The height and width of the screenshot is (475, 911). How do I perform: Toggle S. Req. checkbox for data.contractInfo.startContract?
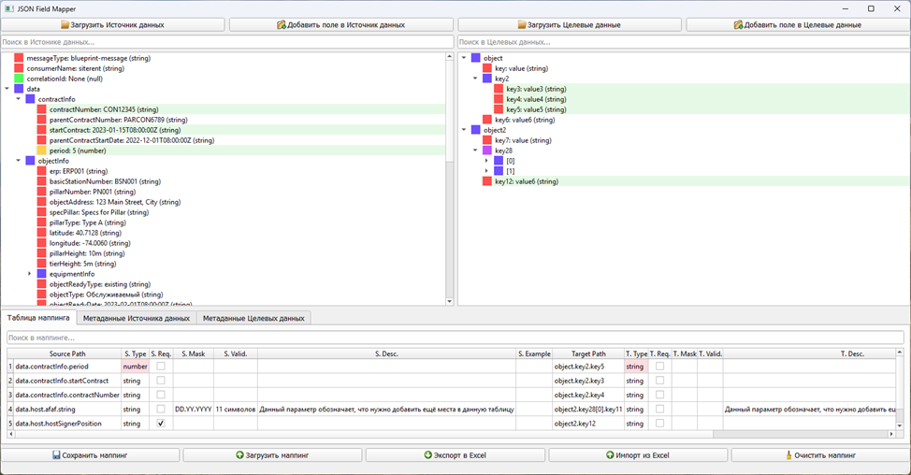[161, 381]
